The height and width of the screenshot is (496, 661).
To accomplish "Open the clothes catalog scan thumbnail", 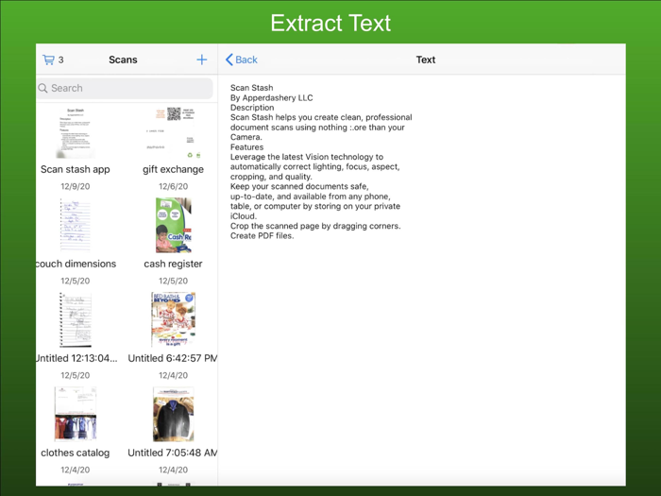I will (76, 414).
